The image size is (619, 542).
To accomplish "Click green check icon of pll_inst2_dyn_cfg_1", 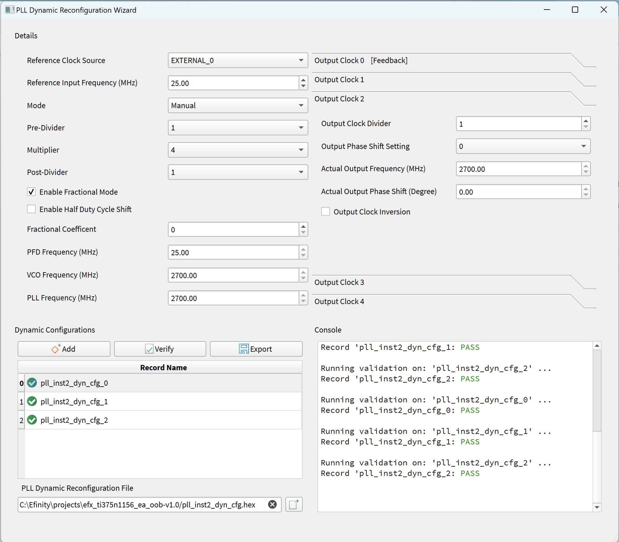I will (x=32, y=402).
